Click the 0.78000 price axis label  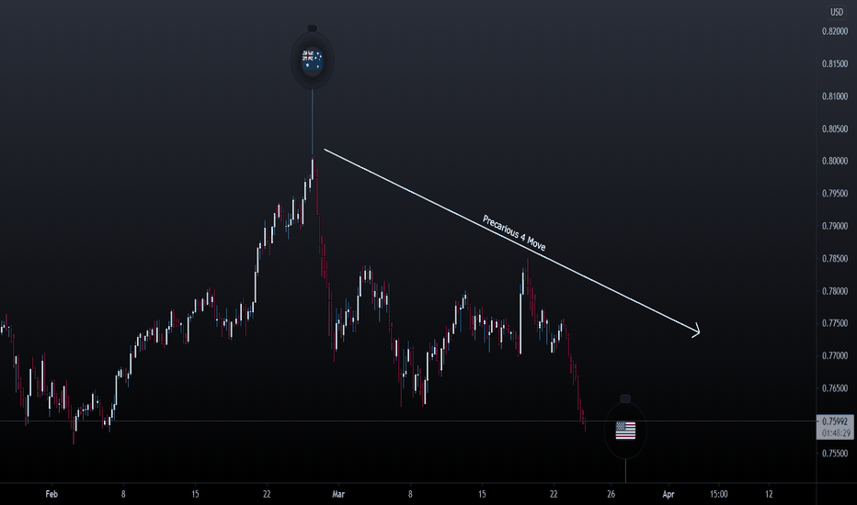(x=835, y=291)
